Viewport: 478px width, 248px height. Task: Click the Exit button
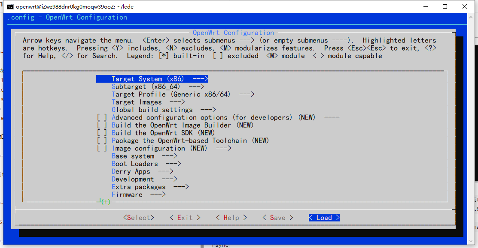point(185,218)
